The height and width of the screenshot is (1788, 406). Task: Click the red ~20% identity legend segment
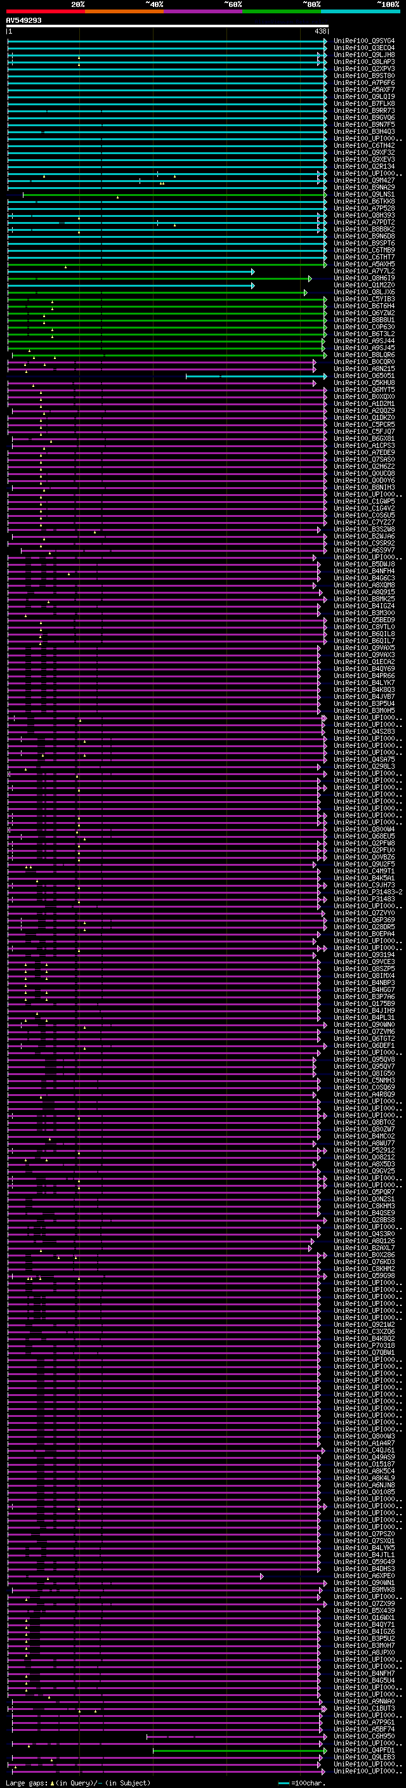46,11
